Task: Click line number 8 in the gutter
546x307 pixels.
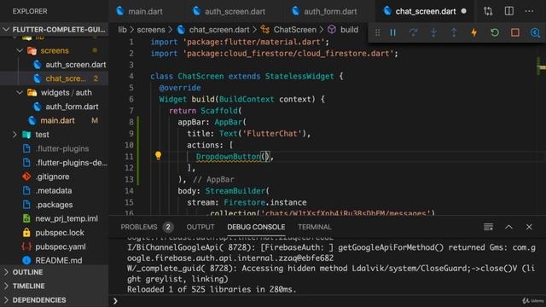Action: point(131,122)
